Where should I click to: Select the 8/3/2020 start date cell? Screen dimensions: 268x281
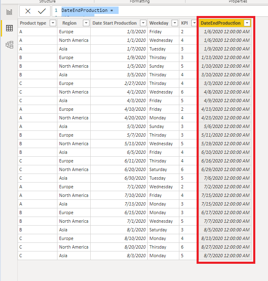[119, 256]
